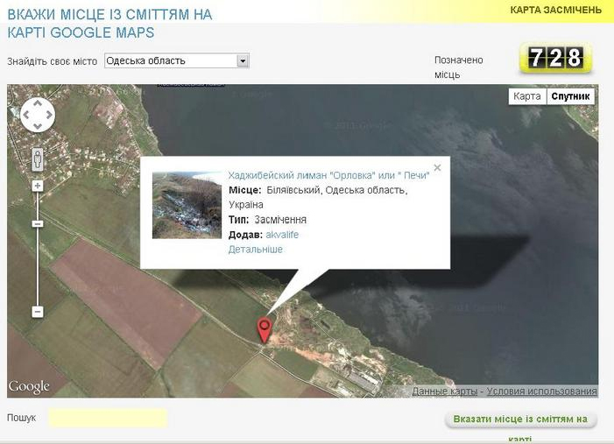Open the Одеська область dropdown
The width and height of the screenshot is (614, 444).
tap(177, 60)
